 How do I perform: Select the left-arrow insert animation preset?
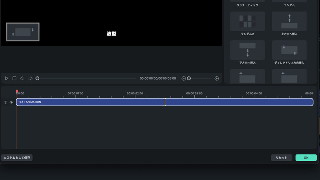coord(289,76)
